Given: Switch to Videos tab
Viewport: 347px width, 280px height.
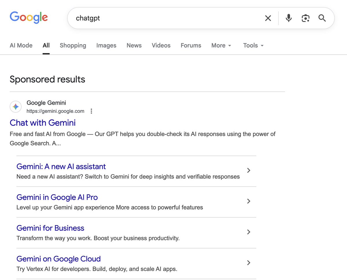Looking at the screenshot, I should click(x=161, y=45).
